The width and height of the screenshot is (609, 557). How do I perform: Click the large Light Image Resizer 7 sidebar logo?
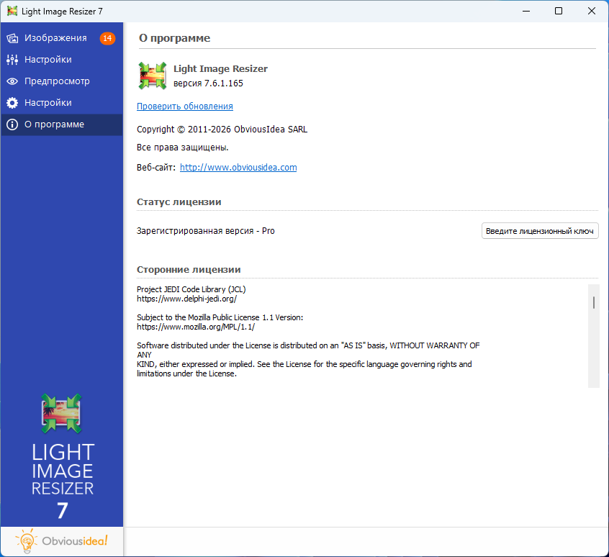[62, 456]
